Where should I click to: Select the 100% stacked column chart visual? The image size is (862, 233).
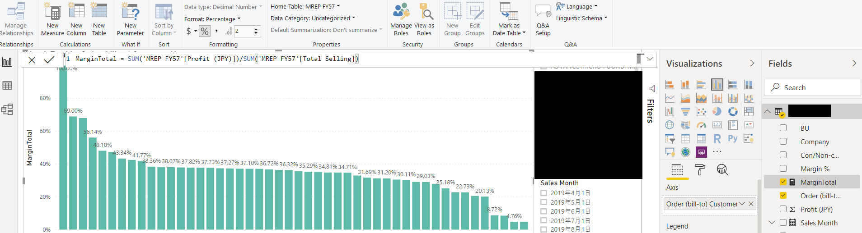coord(749,84)
